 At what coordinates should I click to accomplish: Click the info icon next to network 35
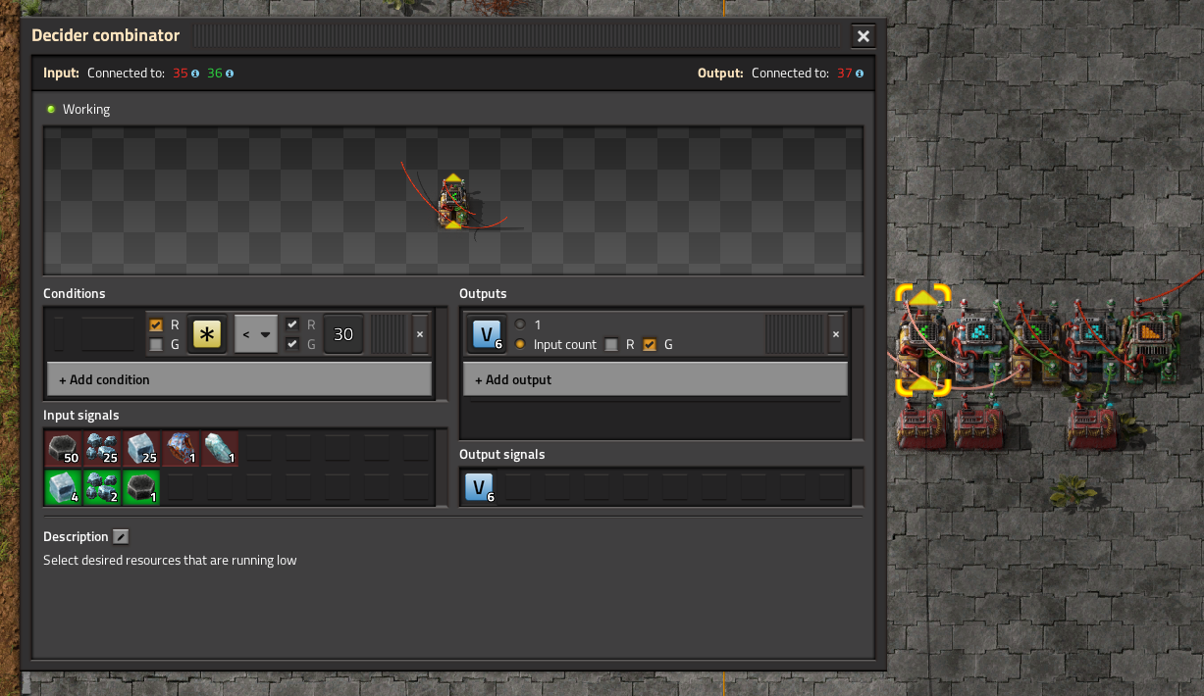pyautogui.click(x=195, y=74)
